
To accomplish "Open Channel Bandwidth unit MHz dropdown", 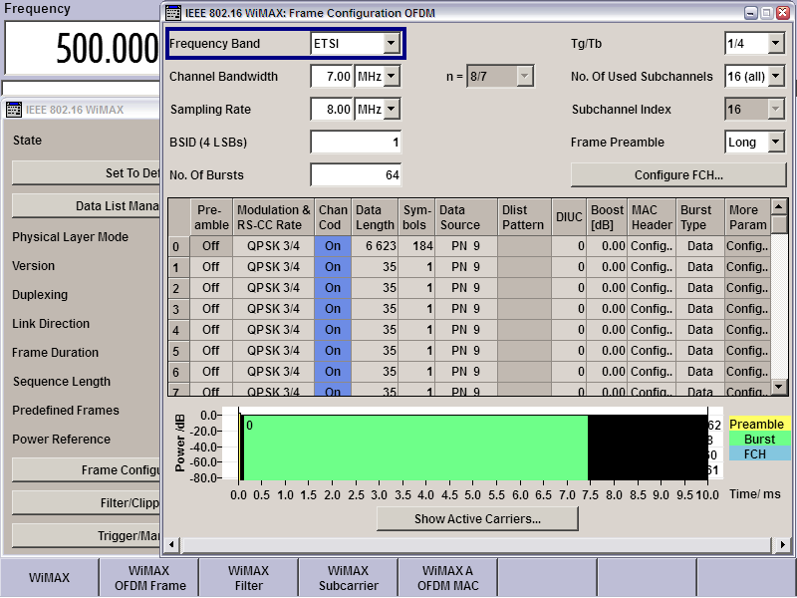I will (391, 77).
